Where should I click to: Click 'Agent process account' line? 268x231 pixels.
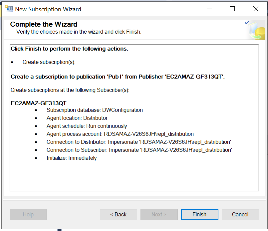[120, 134]
